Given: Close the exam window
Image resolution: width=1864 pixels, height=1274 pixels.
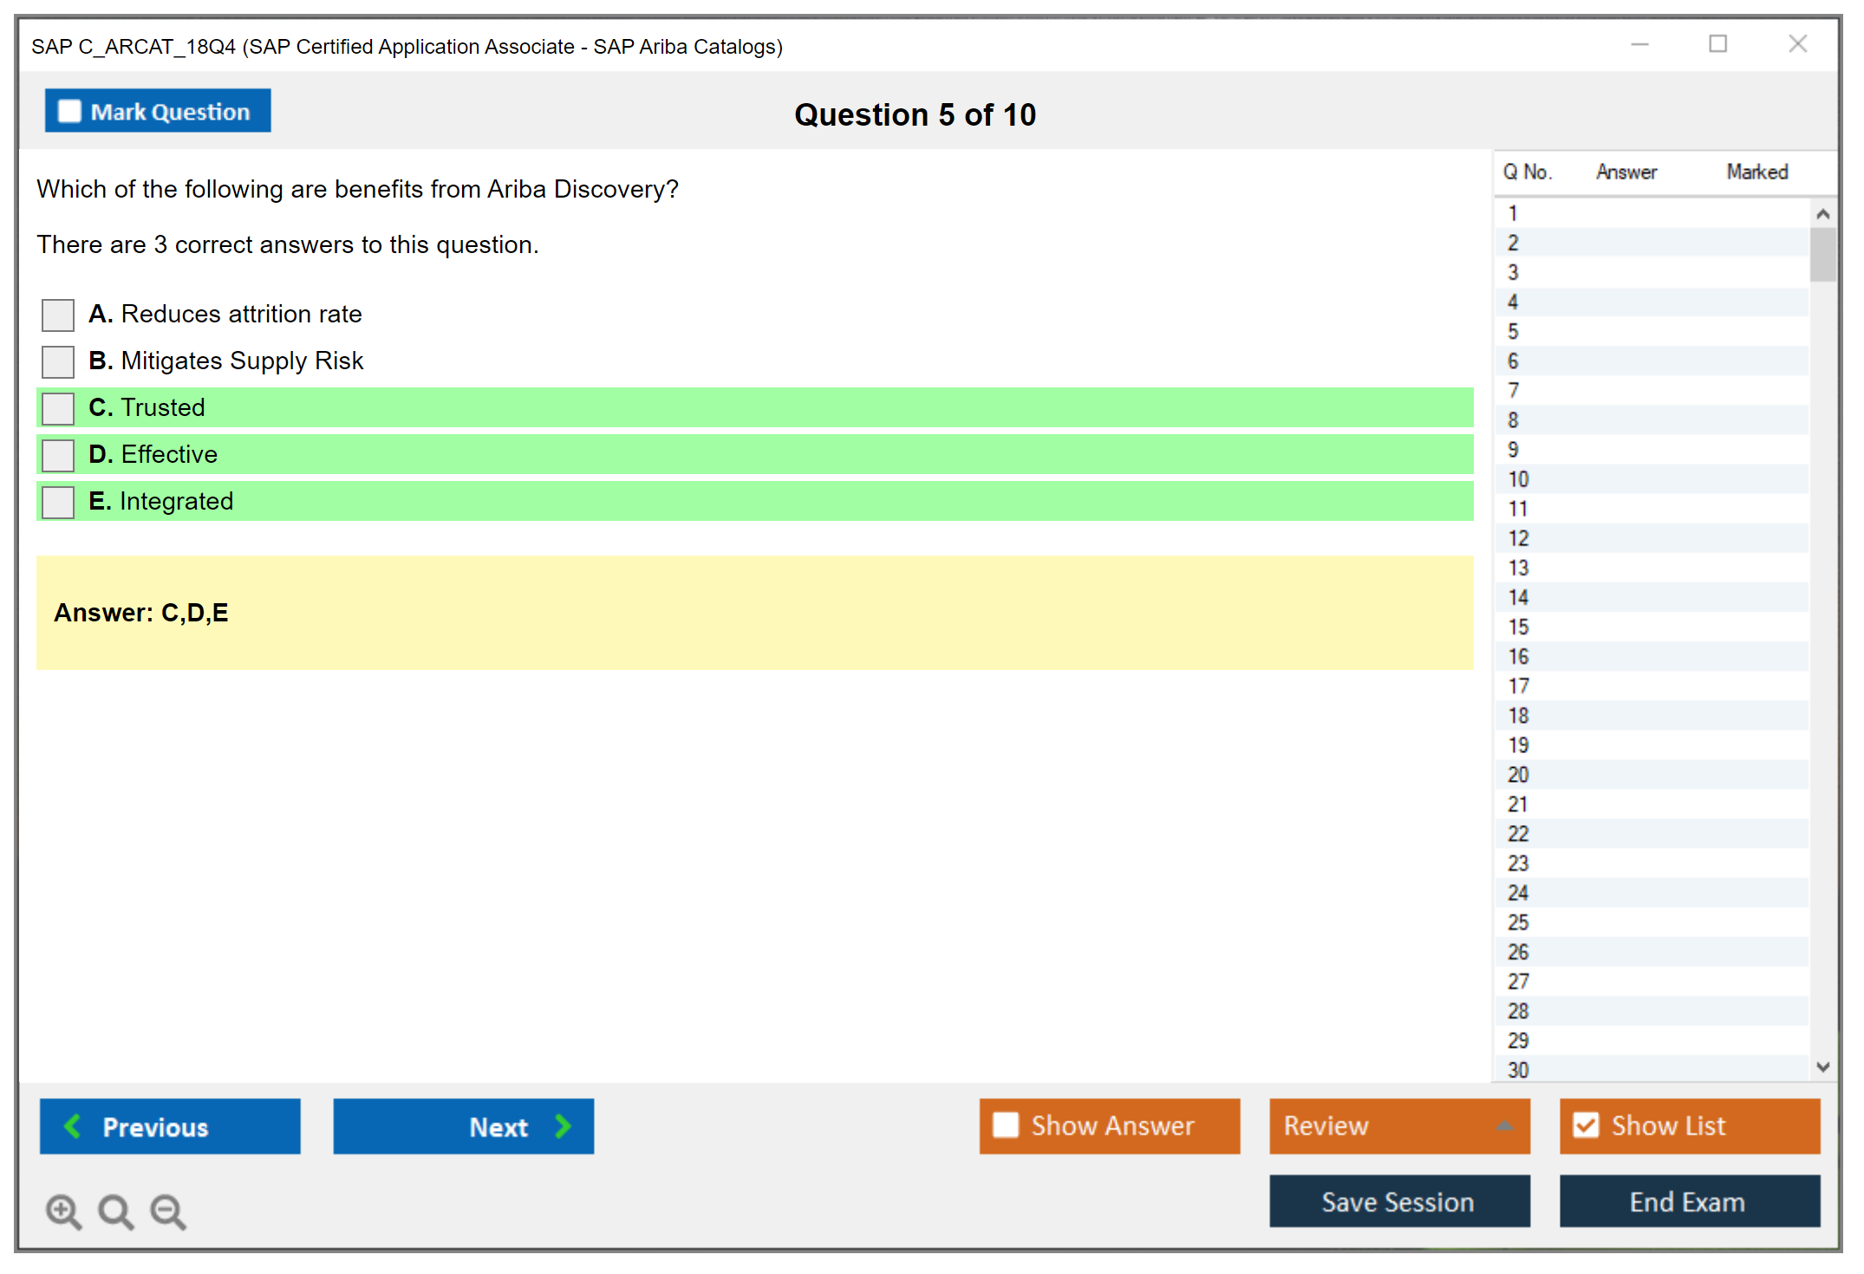Looking at the screenshot, I should click(x=1797, y=44).
